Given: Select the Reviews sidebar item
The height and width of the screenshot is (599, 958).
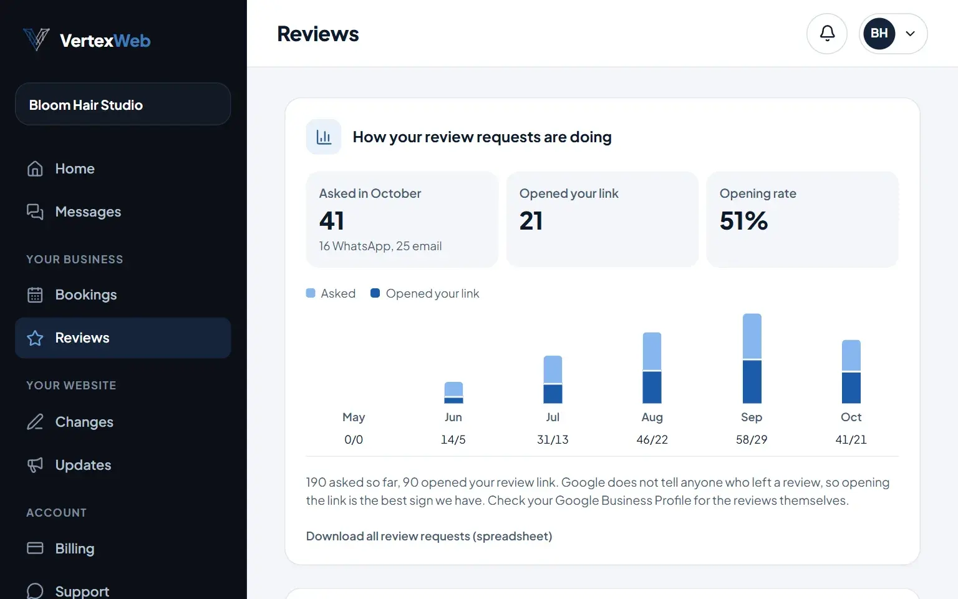Looking at the screenshot, I should tap(123, 338).
